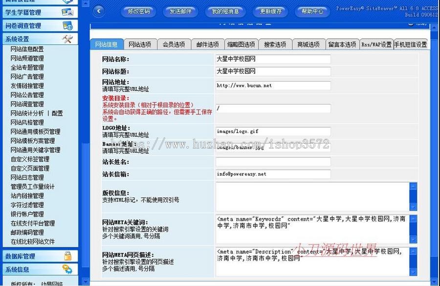Open the 邮件选项 tab
The height and width of the screenshot is (286, 440).
pos(208,44)
